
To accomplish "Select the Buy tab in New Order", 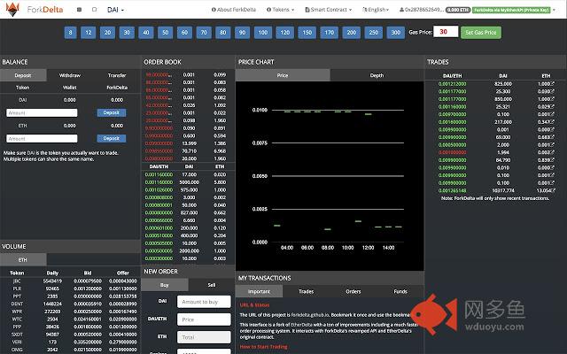I will [x=165, y=285].
